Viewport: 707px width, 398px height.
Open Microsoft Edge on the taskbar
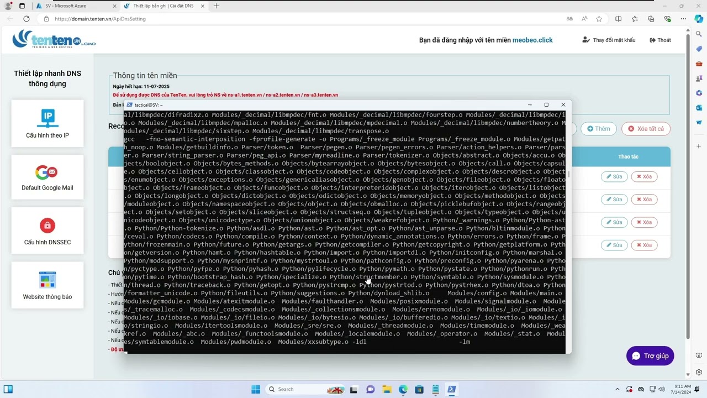403,389
